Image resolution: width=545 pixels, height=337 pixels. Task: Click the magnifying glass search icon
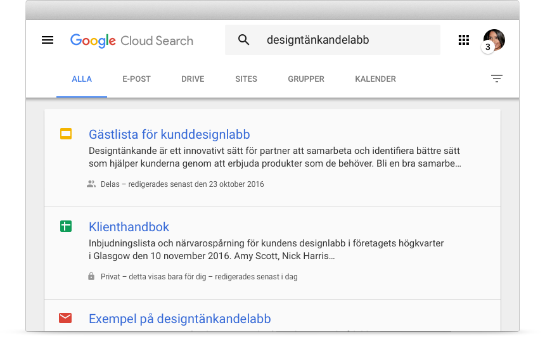pos(243,40)
